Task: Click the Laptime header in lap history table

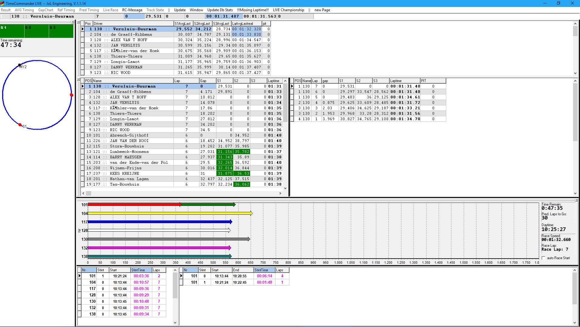Action: pos(404,81)
